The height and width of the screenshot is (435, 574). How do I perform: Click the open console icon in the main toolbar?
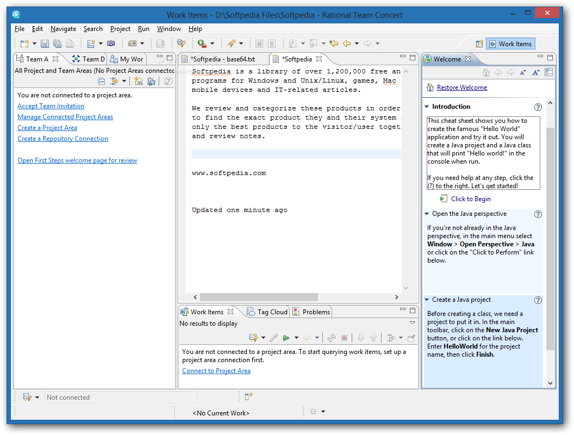[132, 43]
